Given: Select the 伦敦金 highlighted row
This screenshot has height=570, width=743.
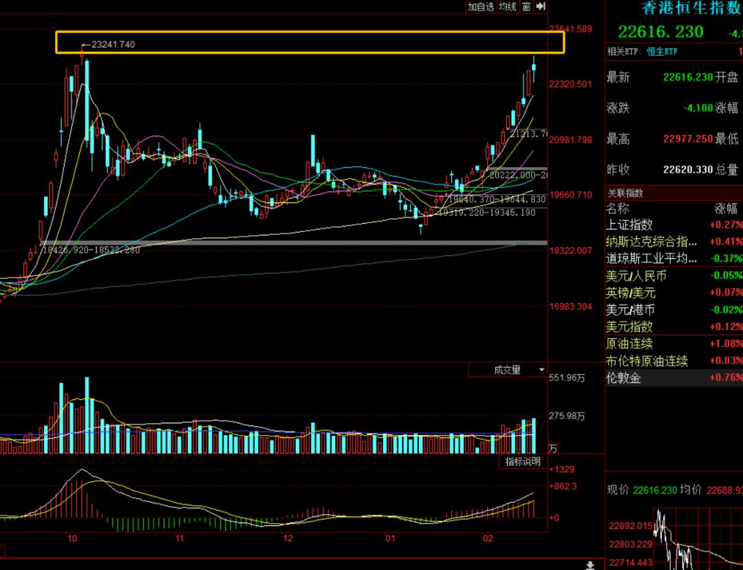Looking at the screenshot, I should [623, 378].
